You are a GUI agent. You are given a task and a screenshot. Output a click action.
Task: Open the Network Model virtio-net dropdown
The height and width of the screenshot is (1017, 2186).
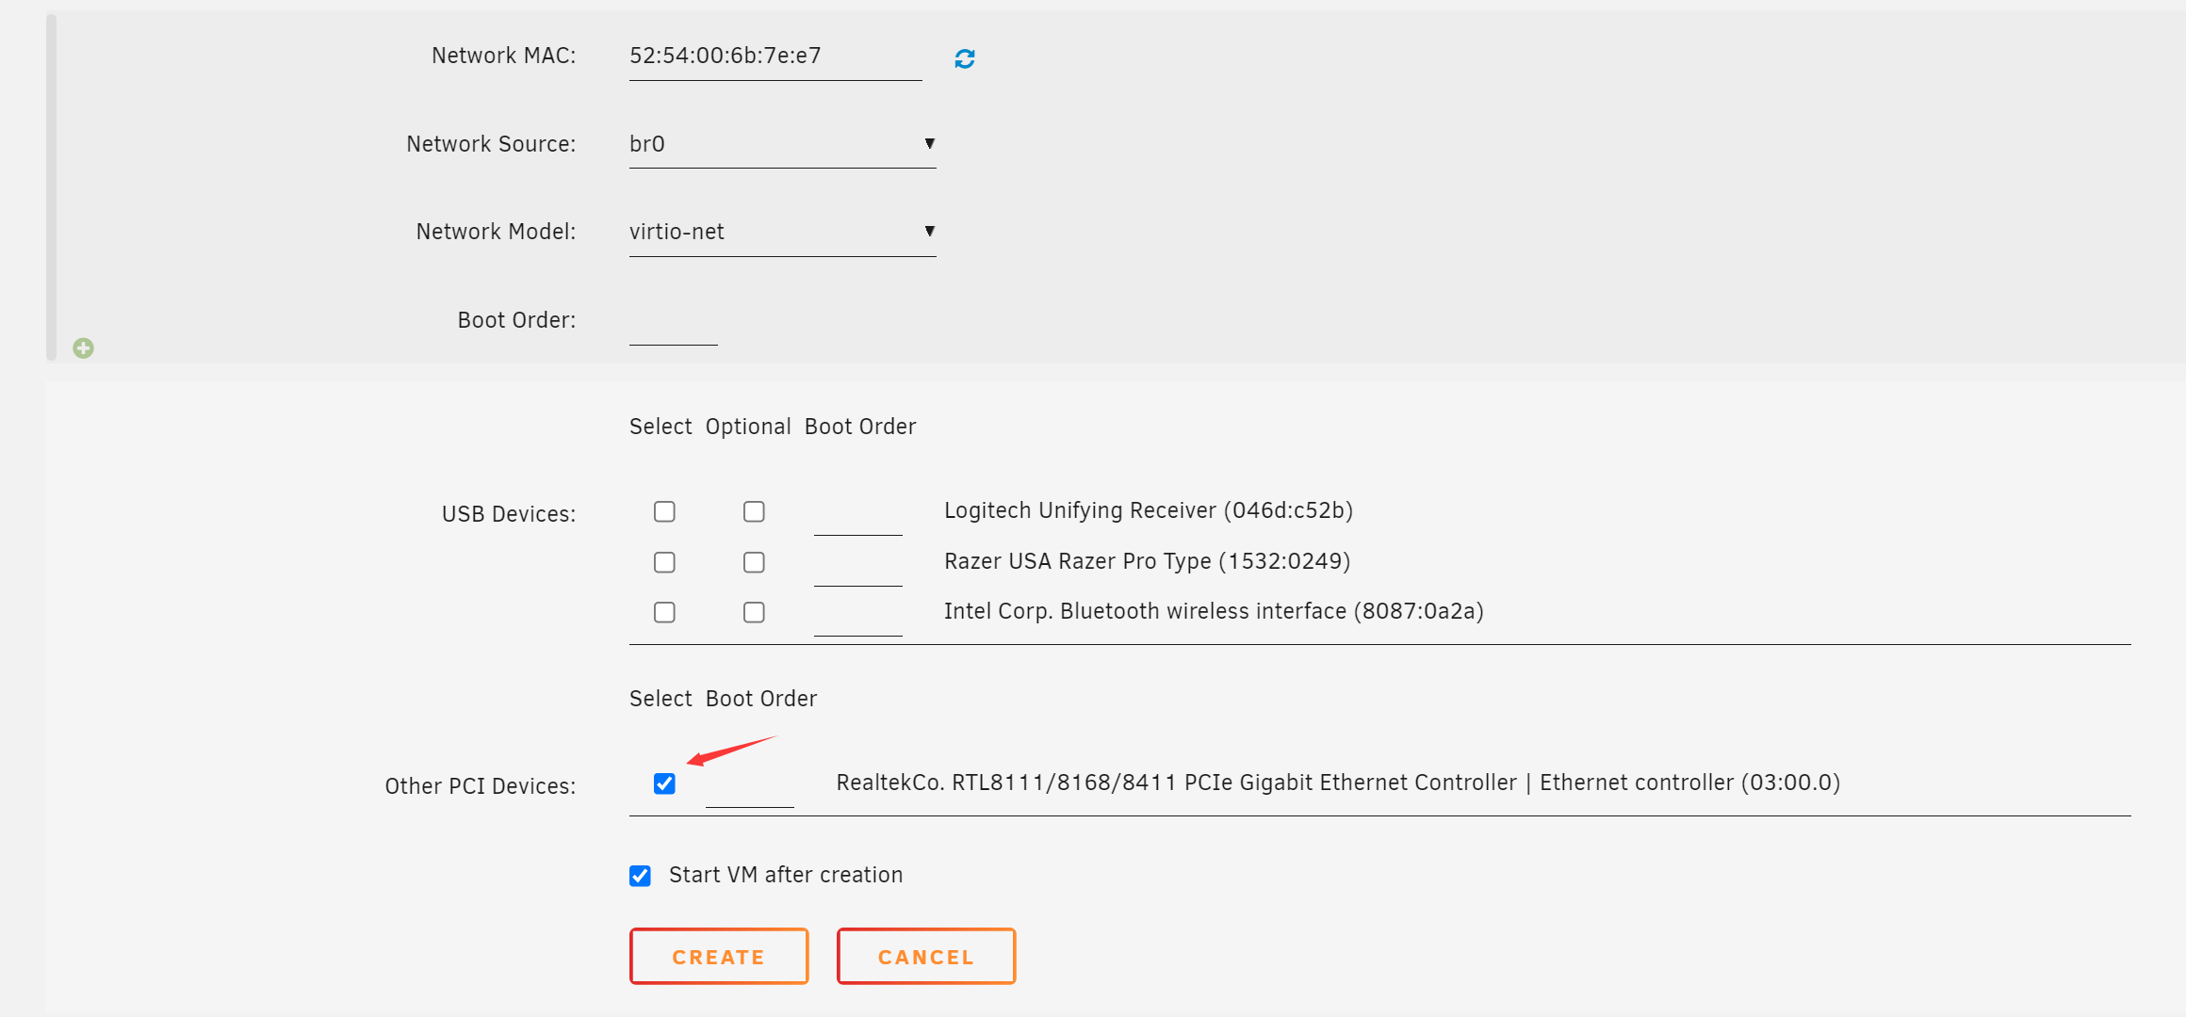[x=782, y=232]
